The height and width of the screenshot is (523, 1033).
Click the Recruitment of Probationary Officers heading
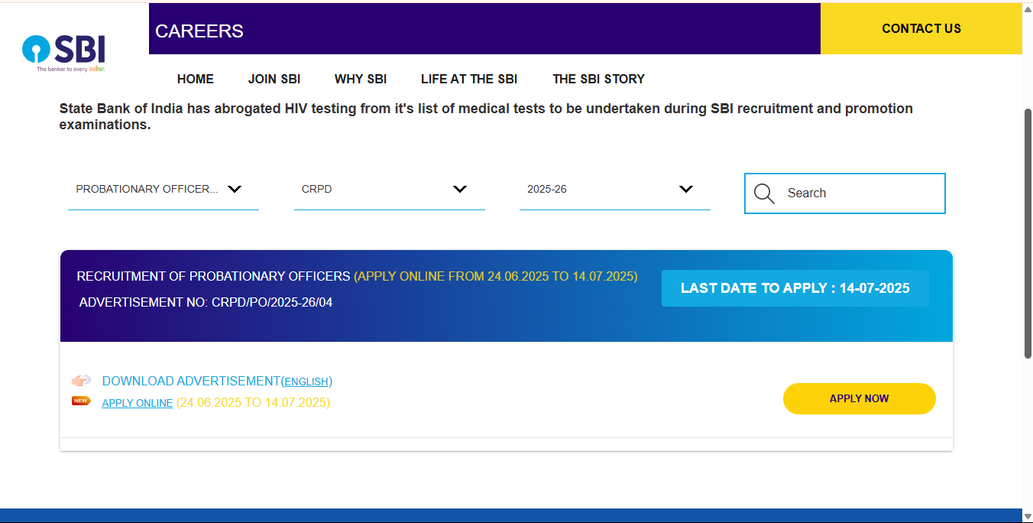(214, 276)
